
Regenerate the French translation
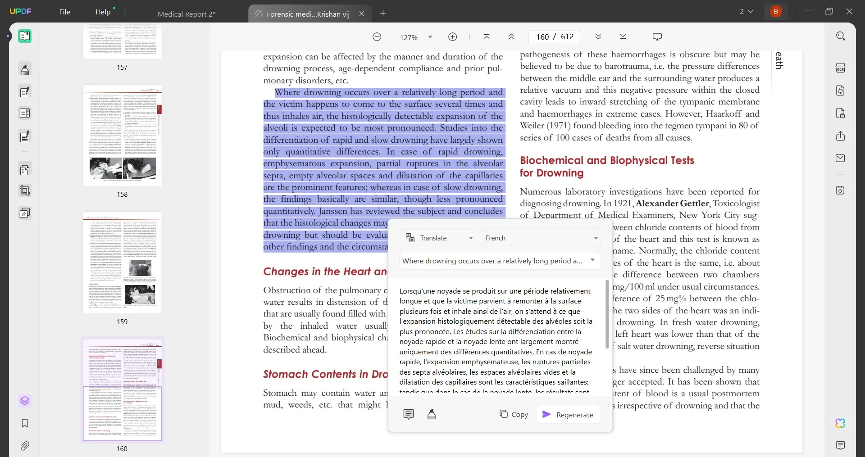click(568, 414)
